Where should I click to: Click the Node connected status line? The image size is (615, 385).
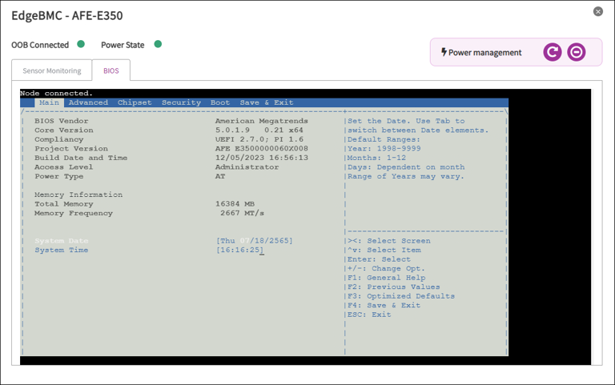[x=56, y=94]
